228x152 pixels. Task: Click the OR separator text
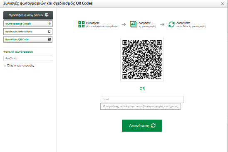(x=142, y=89)
